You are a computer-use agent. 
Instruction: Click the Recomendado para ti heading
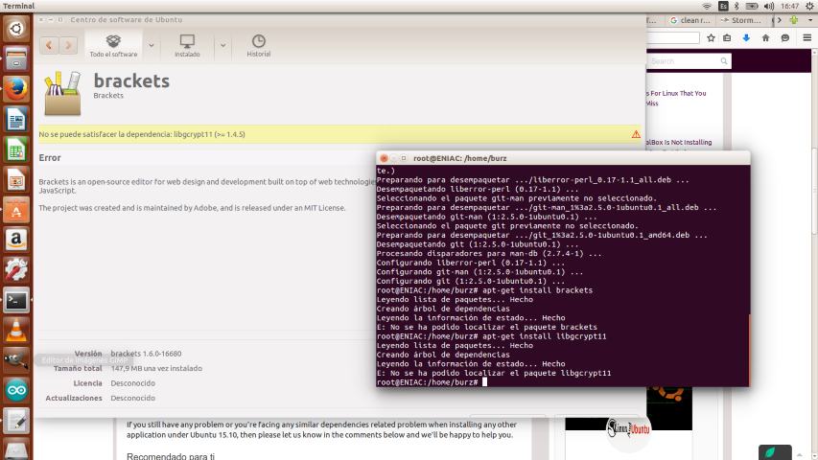171,456
